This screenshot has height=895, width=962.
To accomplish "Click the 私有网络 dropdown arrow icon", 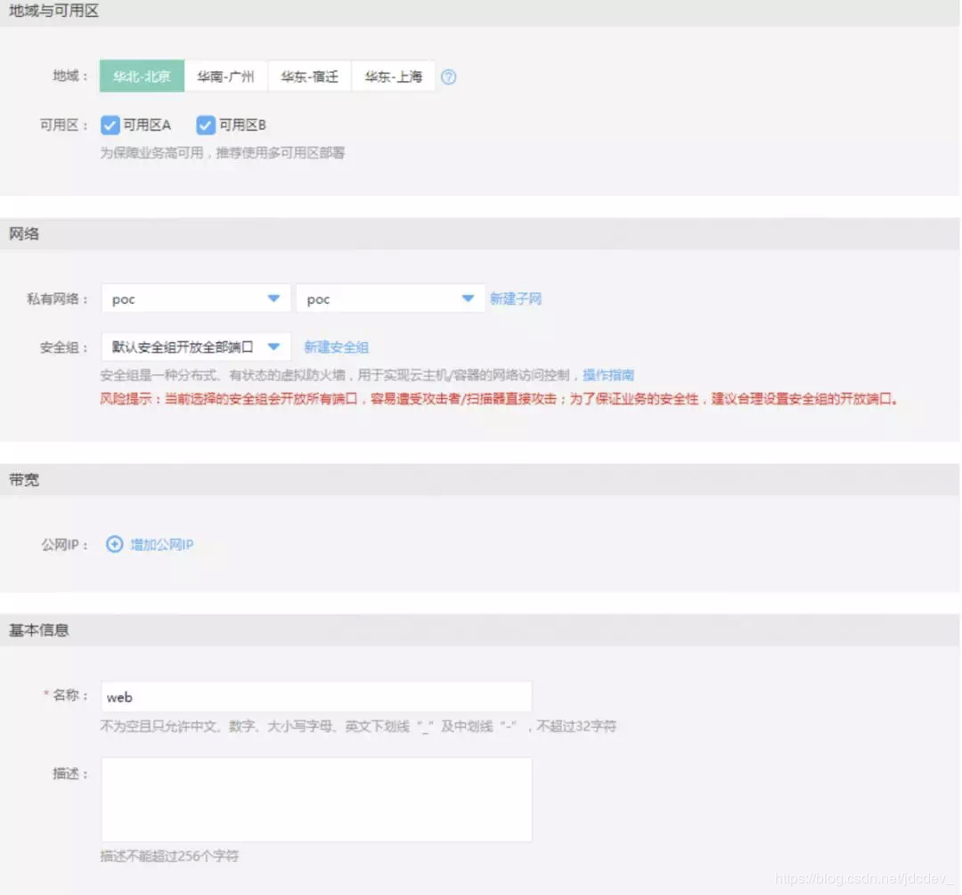I will [x=275, y=298].
